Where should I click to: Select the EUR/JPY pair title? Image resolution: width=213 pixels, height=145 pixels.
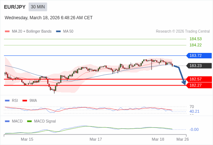point(15,7)
